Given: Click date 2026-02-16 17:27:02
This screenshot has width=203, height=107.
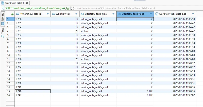Looking at the screenshot, I should 175,95.
